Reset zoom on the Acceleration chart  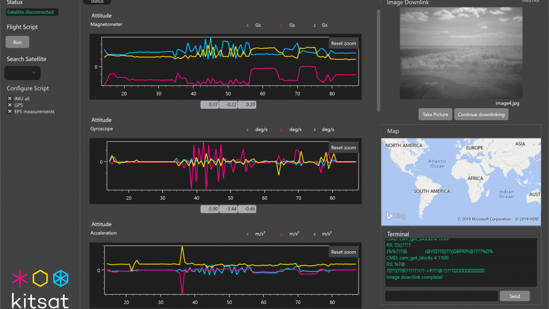coord(343,252)
